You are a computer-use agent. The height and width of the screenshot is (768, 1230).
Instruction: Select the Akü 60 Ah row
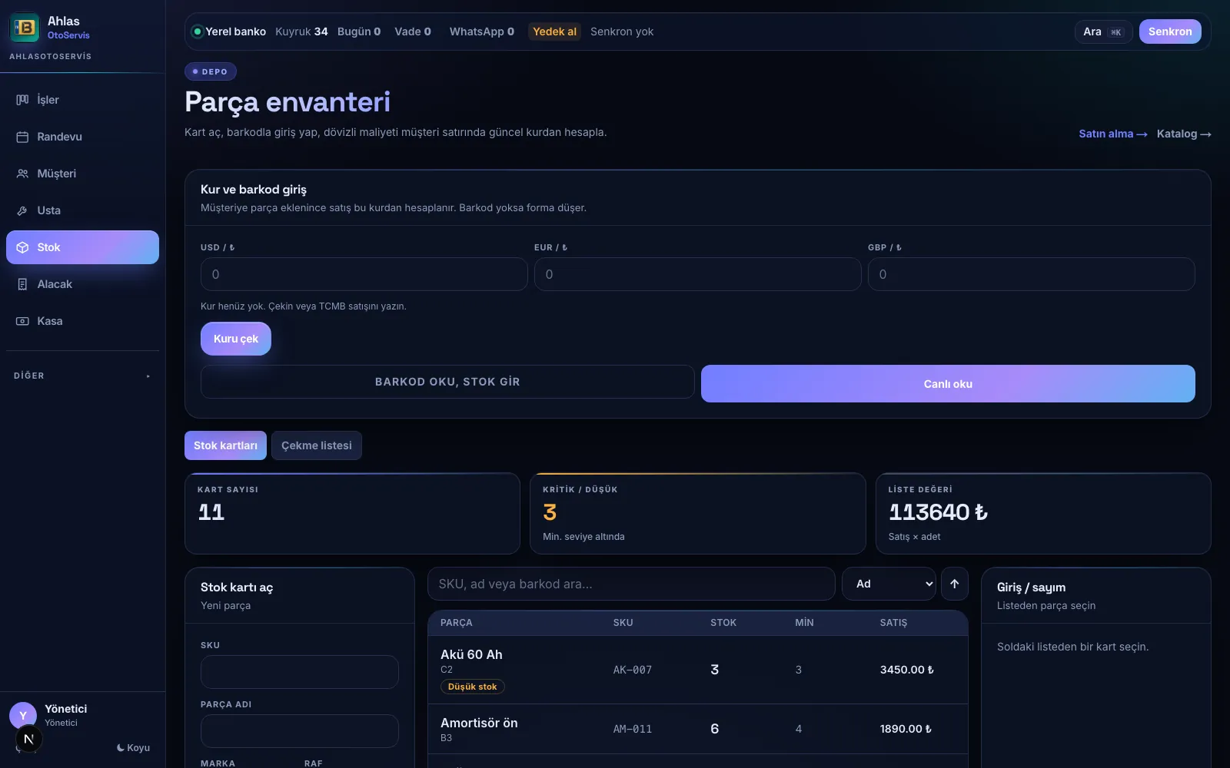(x=698, y=670)
